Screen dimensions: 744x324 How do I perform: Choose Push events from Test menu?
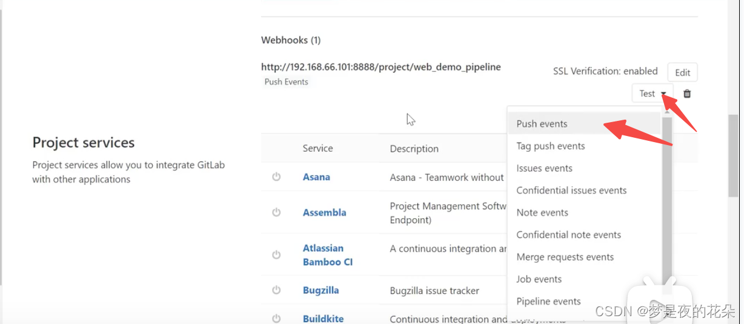coord(583,124)
